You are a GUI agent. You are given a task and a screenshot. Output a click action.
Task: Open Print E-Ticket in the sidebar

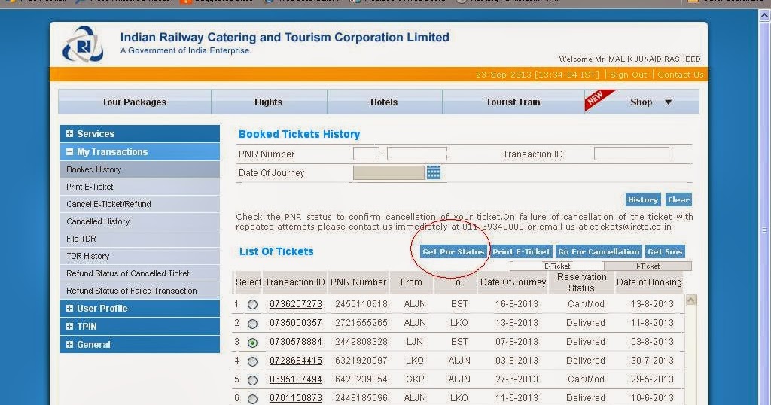coord(139,187)
